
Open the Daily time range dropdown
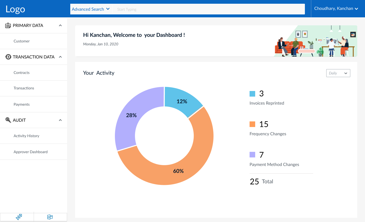[338, 73]
